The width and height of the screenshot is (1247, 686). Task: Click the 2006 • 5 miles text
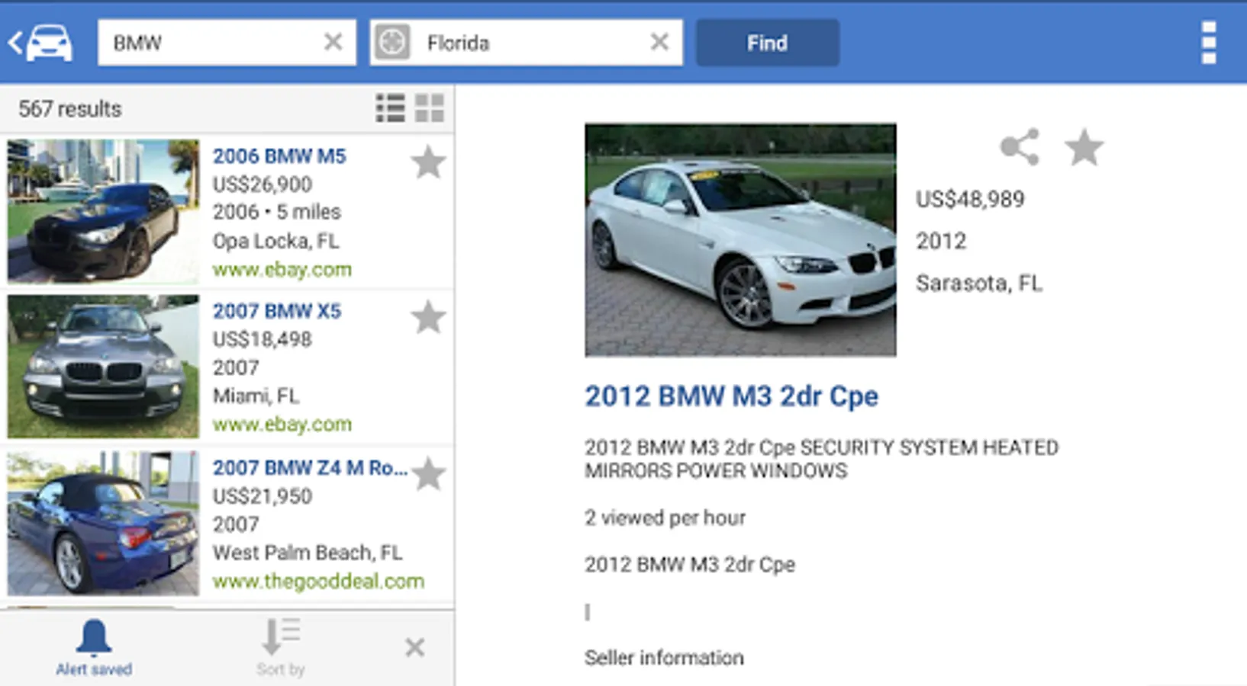(277, 212)
